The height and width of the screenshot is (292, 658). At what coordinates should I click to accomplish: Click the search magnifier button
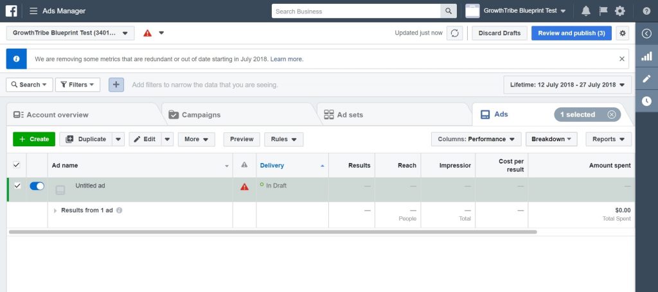tap(449, 11)
